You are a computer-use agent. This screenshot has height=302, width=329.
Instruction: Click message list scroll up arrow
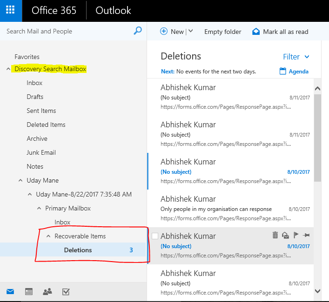[x=317, y=88]
